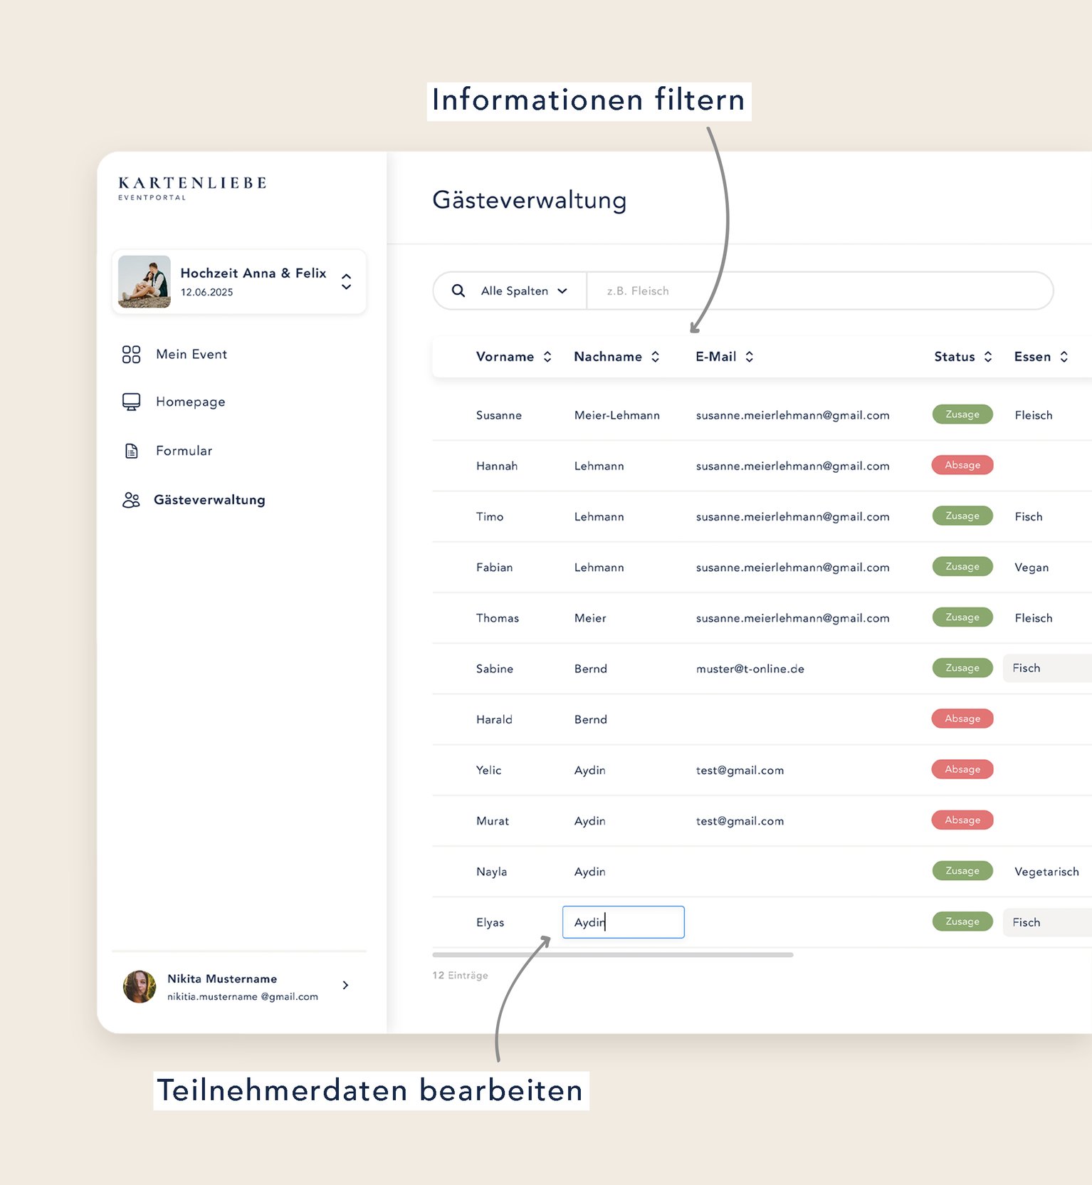
Task: Sort the Status column
Action: 987,357
